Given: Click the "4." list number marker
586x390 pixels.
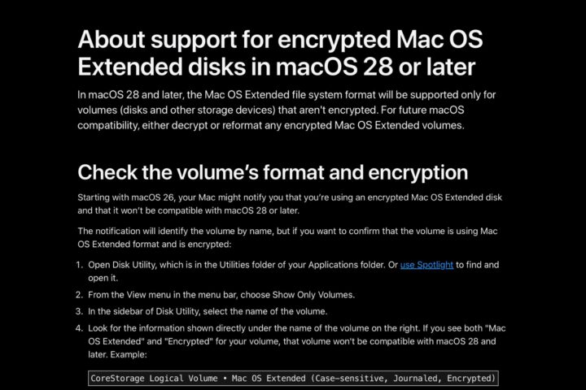Looking at the screenshot, I should [79, 328].
